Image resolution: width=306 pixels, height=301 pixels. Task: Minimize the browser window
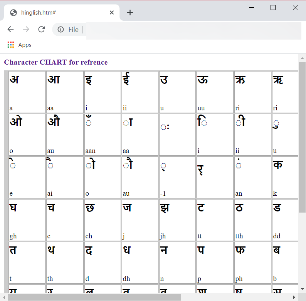[x=251, y=8]
